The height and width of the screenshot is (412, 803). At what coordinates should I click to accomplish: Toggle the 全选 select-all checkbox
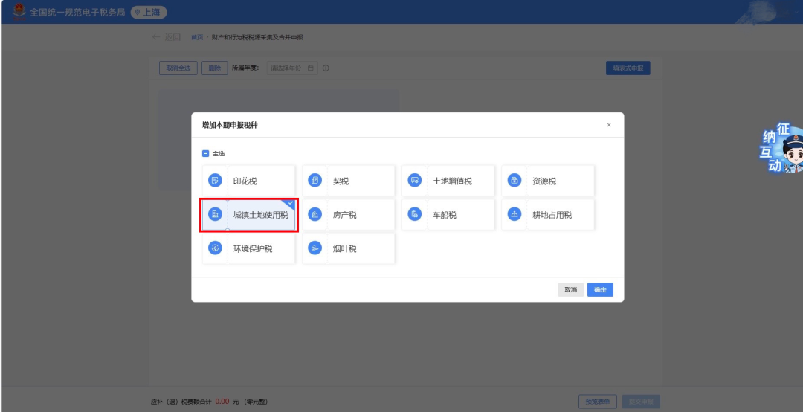tap(206, 154)
